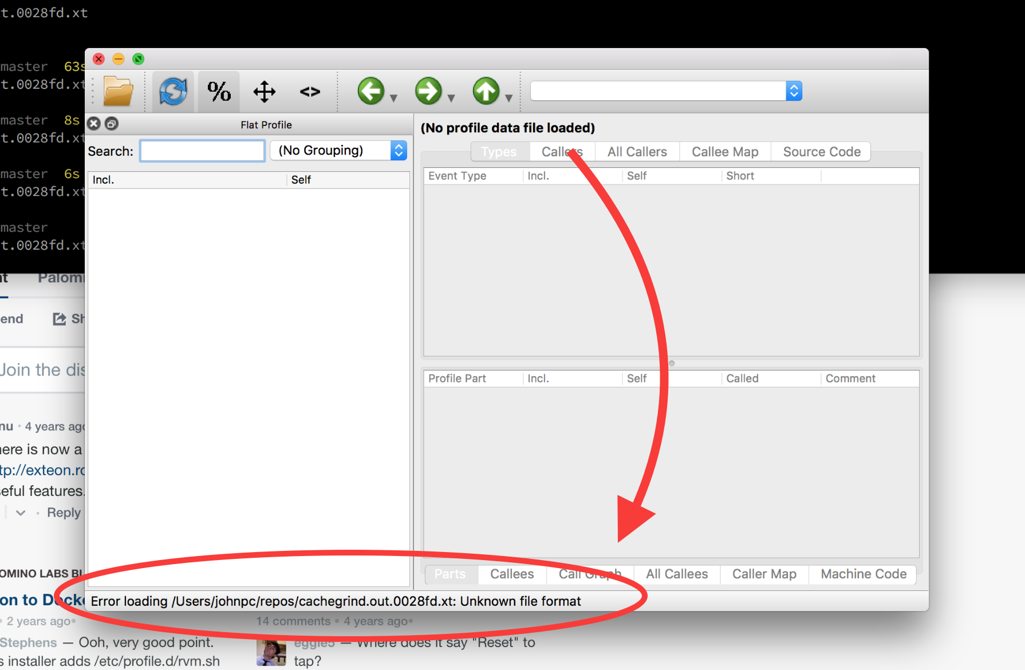Screen dimensions: 1025x670
Task: Click the exteon link in browser comment
Action: tap(42, 470)
